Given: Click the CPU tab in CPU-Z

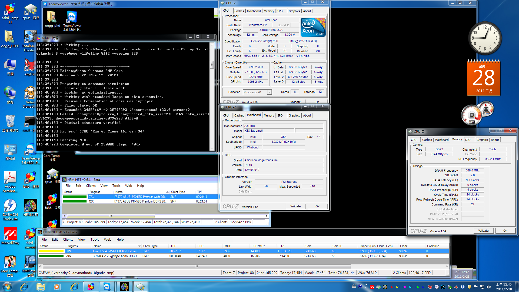Looking at the screenshot, I should point(226,11).
